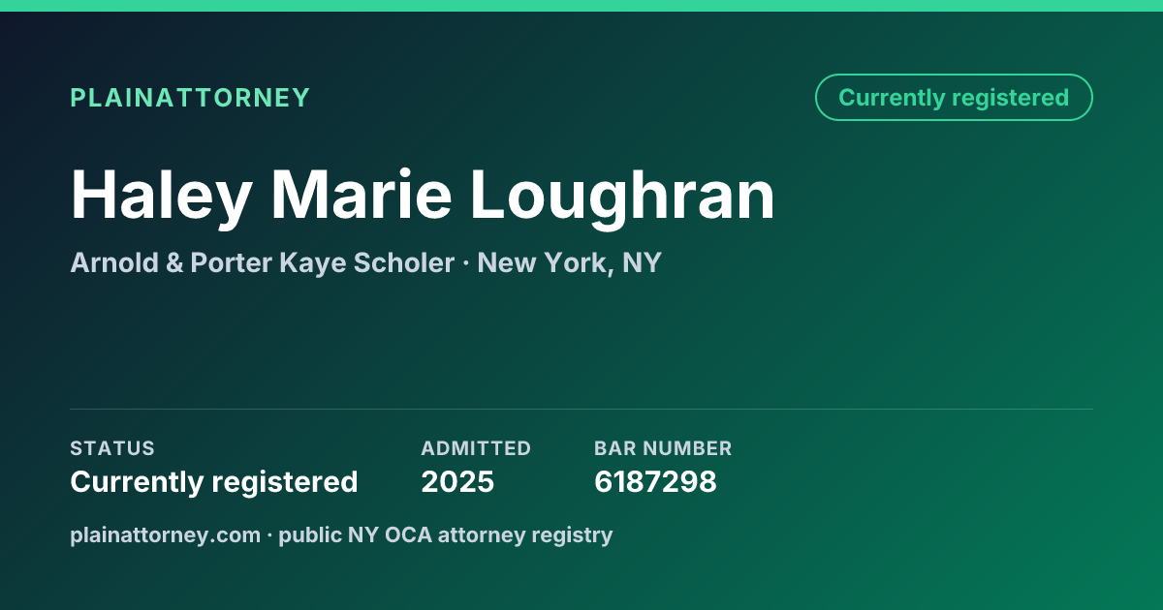1163x610 pixels.
Task: Select the bar number 6187298
Action: coord(655,482)
